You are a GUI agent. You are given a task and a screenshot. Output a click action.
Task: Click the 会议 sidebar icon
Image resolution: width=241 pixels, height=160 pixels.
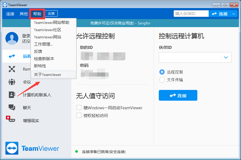click(12, 82)
